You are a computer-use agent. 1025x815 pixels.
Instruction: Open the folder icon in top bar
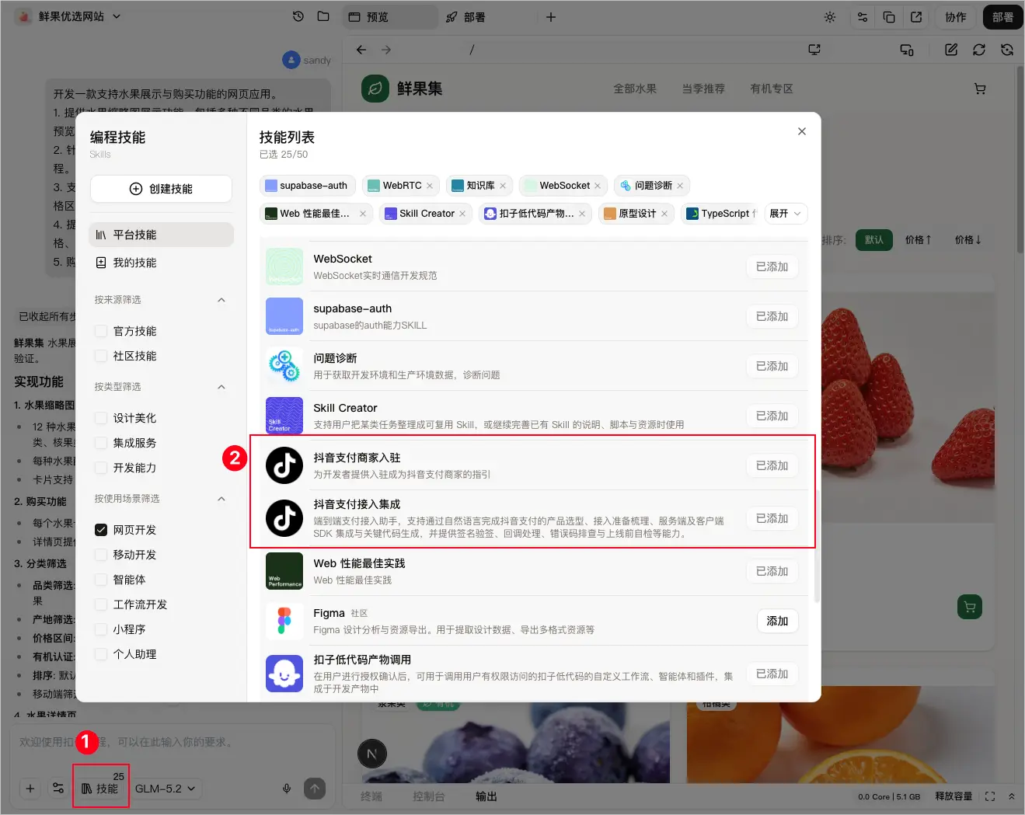click(x=323, y=16)
